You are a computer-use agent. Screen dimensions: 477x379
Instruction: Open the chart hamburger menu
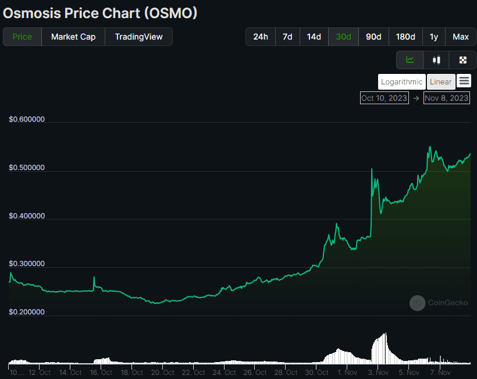pyautogui.click(x=464, y=81)
